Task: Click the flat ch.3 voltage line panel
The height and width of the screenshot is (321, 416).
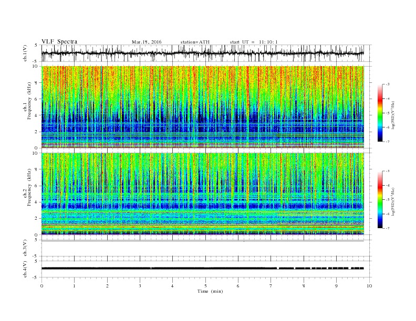Action: (206, 248)
